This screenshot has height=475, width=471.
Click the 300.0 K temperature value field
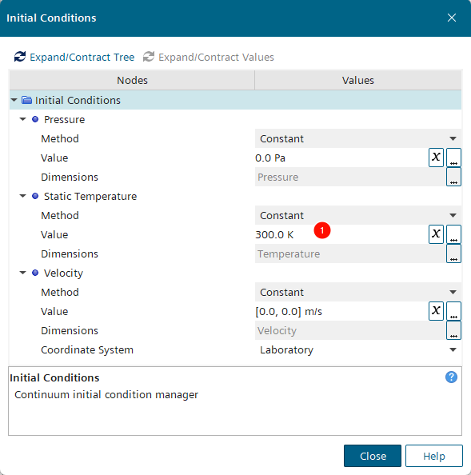click(x=341, y=234)
